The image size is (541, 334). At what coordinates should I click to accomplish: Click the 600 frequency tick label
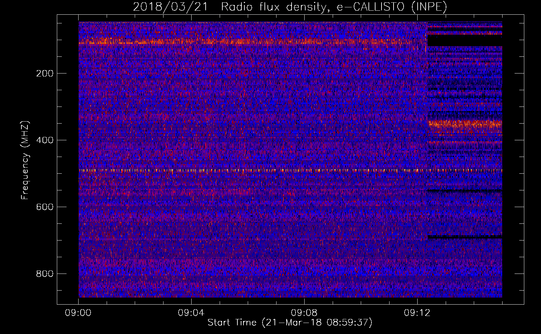(45, 207)
